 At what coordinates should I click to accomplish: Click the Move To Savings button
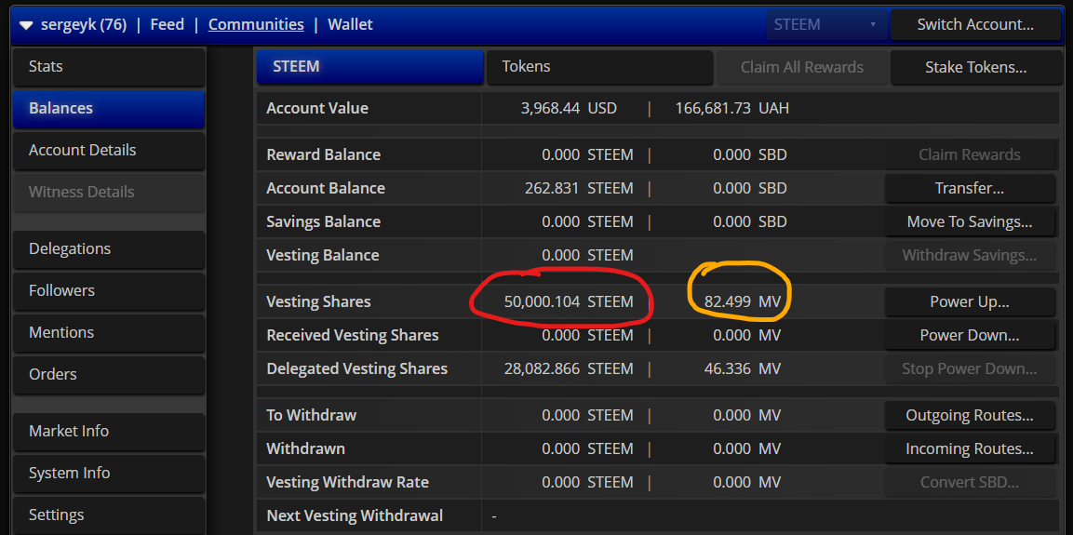click(x=970, y=221)
